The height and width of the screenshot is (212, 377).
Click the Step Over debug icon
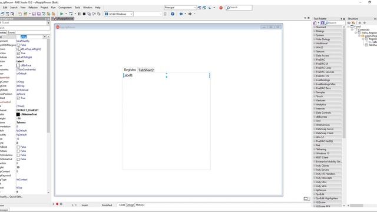tap(94, 14)
